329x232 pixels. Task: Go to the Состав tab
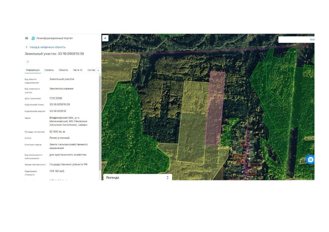point(91,70)
